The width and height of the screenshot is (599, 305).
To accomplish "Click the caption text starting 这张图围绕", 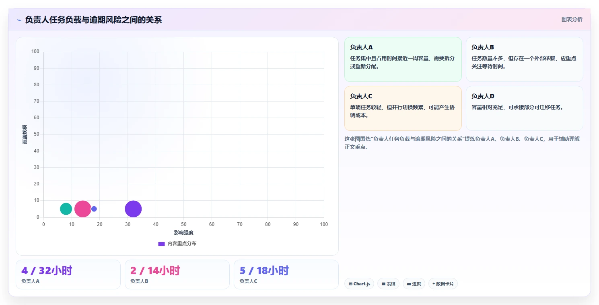I will pyautogui.click(x=462, y=143).
